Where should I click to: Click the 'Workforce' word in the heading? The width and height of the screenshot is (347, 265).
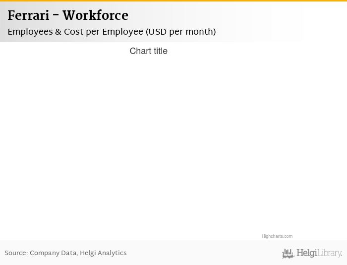pos(95,16)
